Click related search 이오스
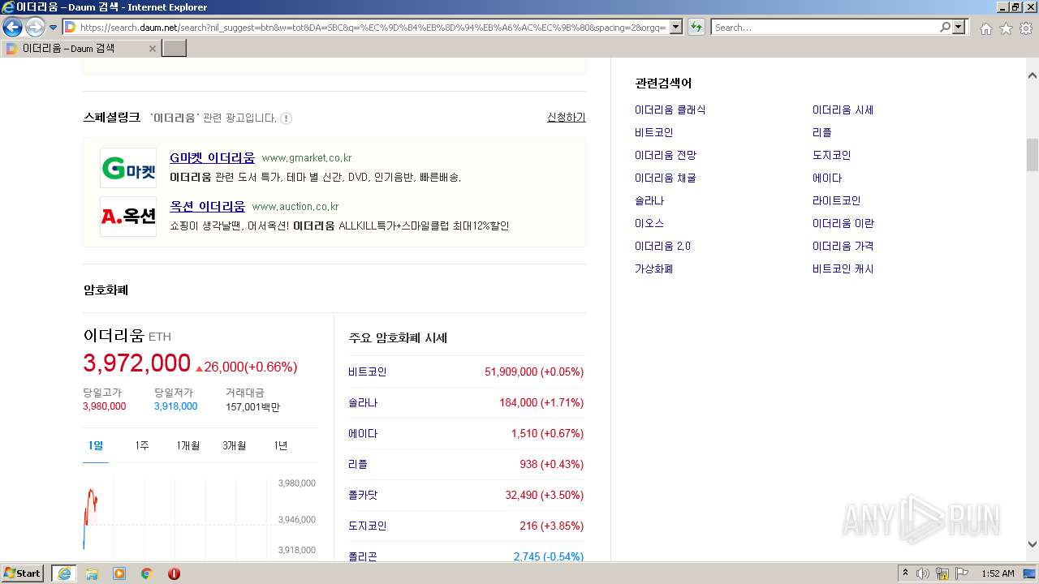The width and height of the screenshot is (1039, 584). click(x=649, y=223)
